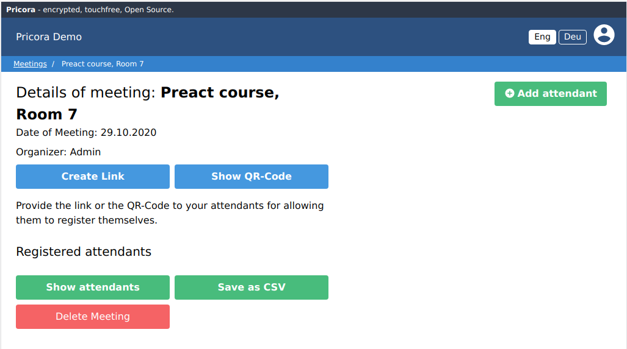The width and height of the screenshot is (627, 349).
Task: Click the plus icon on Add attendant
Action: (x=510, y=94)
